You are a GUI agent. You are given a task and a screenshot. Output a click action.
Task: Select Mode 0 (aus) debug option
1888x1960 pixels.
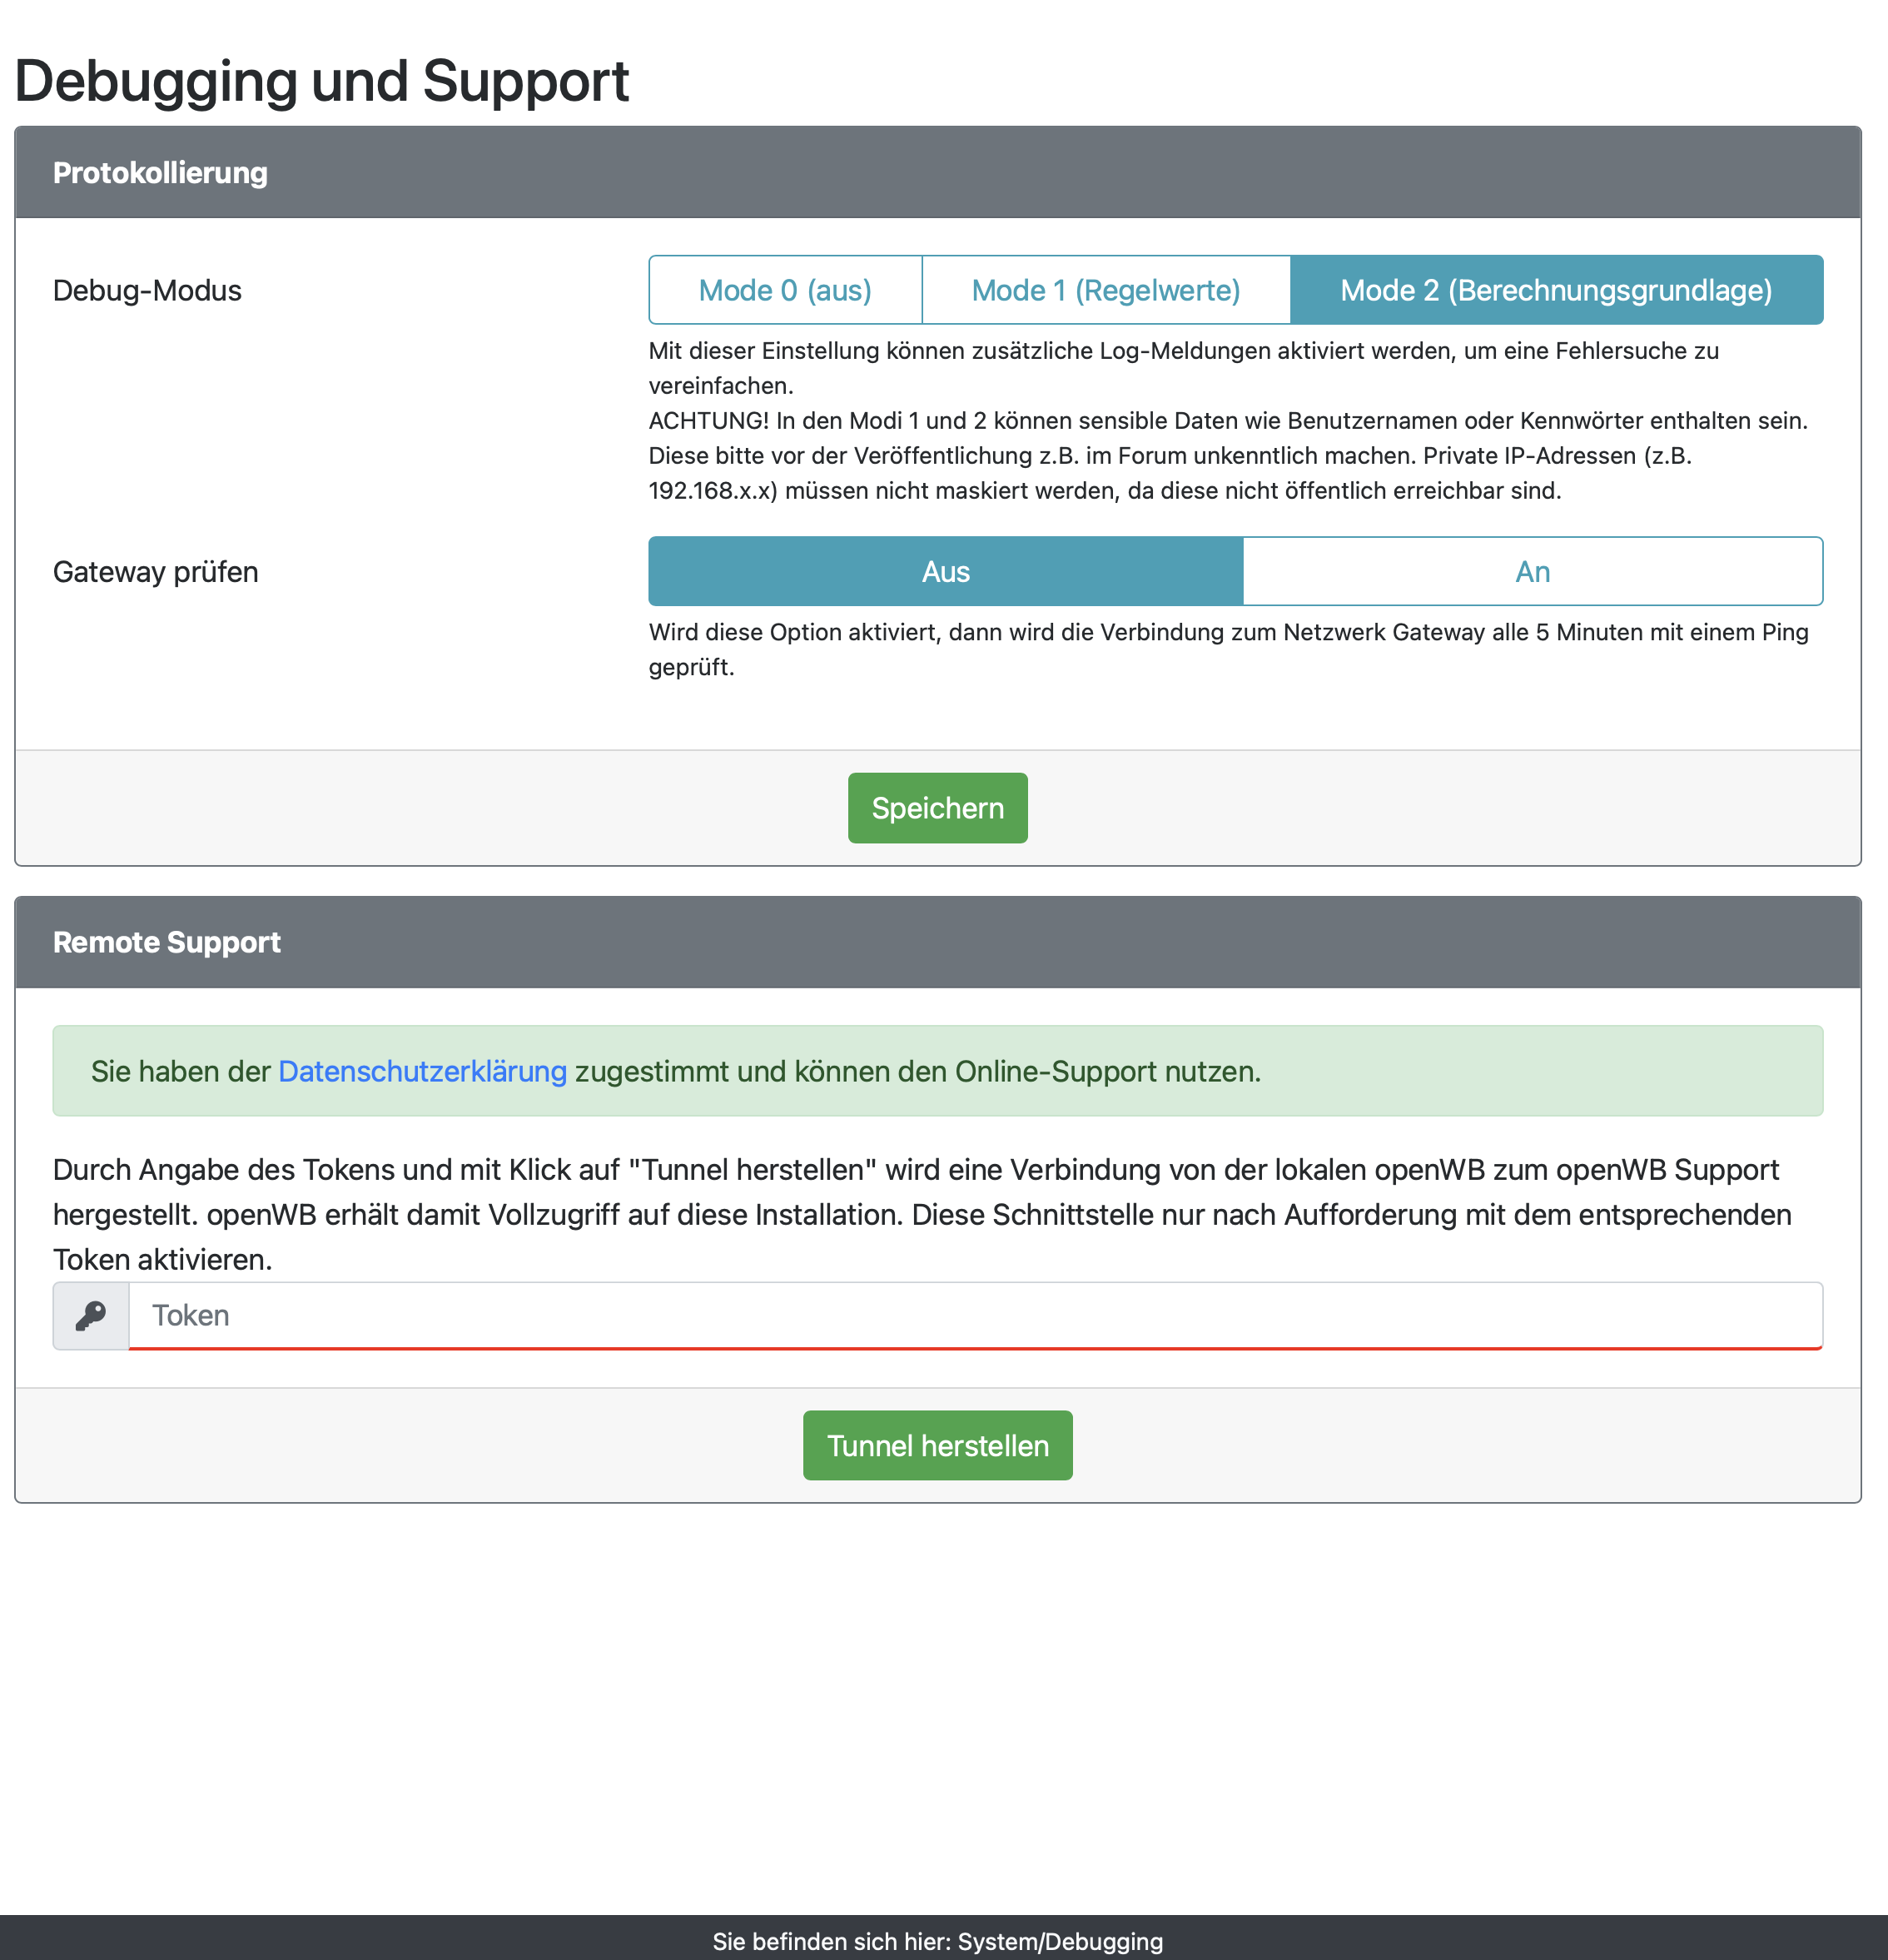(785, 290)
